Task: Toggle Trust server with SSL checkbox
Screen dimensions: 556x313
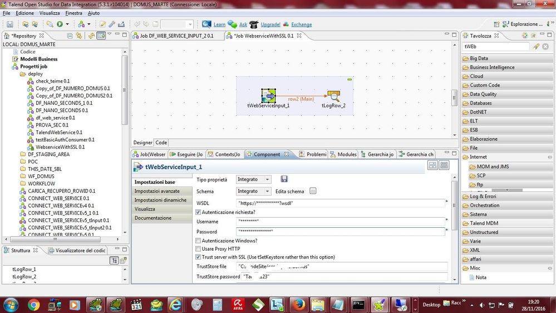Action: (x=198, y=257)
